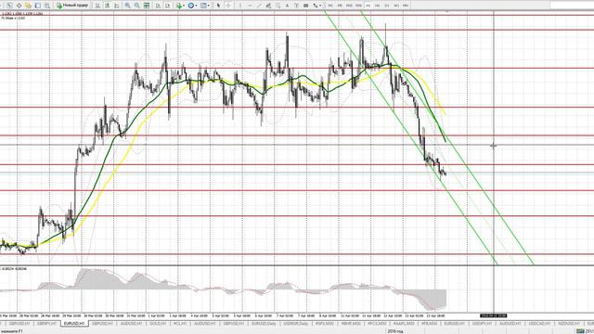Open the GBPJPY,H1 chart tab
Image resolution: width=594 pixels, height=334 pixels.
[47, 324]
